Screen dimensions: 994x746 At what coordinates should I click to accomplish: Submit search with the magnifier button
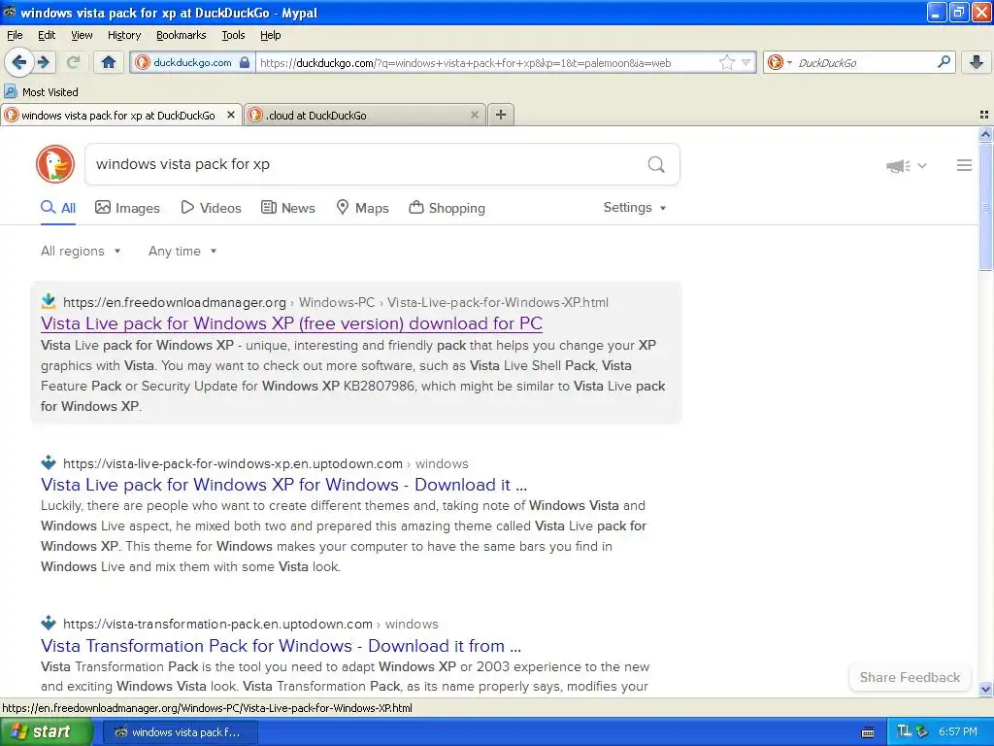[x=656, y=164]
